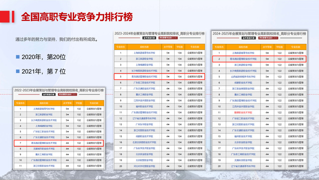Open rank 20 school link in 2023-2024 table
Viewport: 319px width, 180px height.
[144, 166]
